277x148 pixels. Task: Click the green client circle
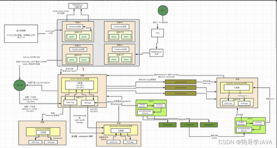20,85
